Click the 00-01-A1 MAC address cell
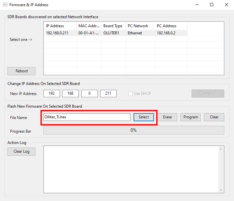This screenshot has height=201, width=234. pyautogui.click(x=88, y=33)
